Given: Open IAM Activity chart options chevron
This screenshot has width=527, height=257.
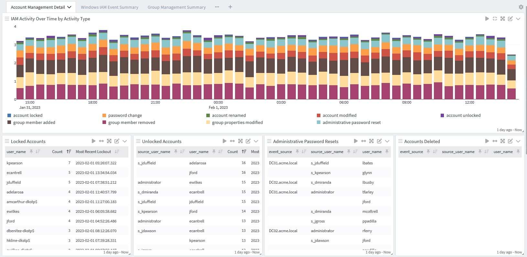Looking at the screenshot, I should [x=518, y=19].
